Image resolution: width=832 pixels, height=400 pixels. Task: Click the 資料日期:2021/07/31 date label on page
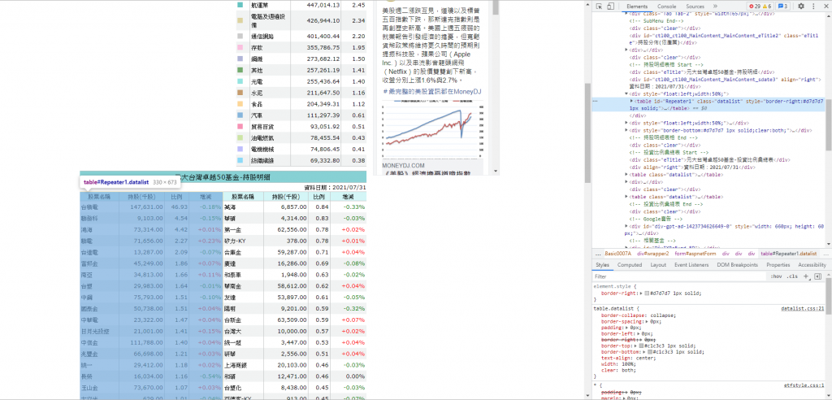point(335,188)
